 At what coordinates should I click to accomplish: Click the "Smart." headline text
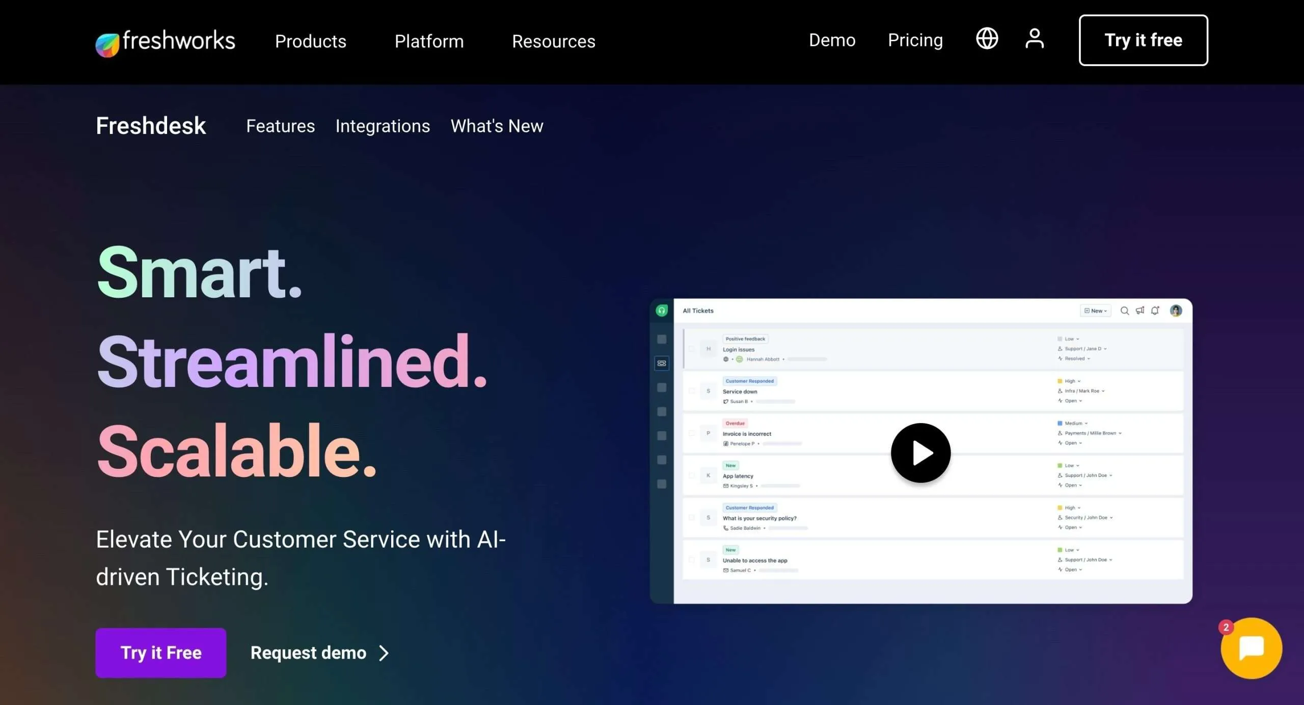(199, 271)
